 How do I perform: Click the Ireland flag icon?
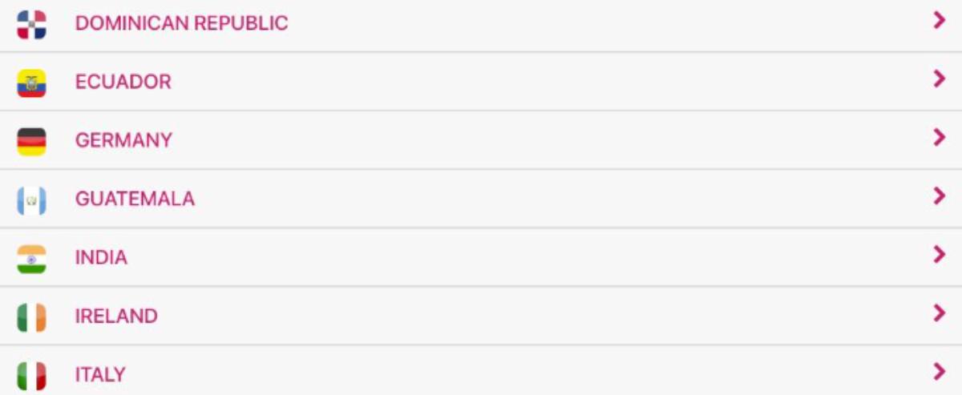click(31, 316)
